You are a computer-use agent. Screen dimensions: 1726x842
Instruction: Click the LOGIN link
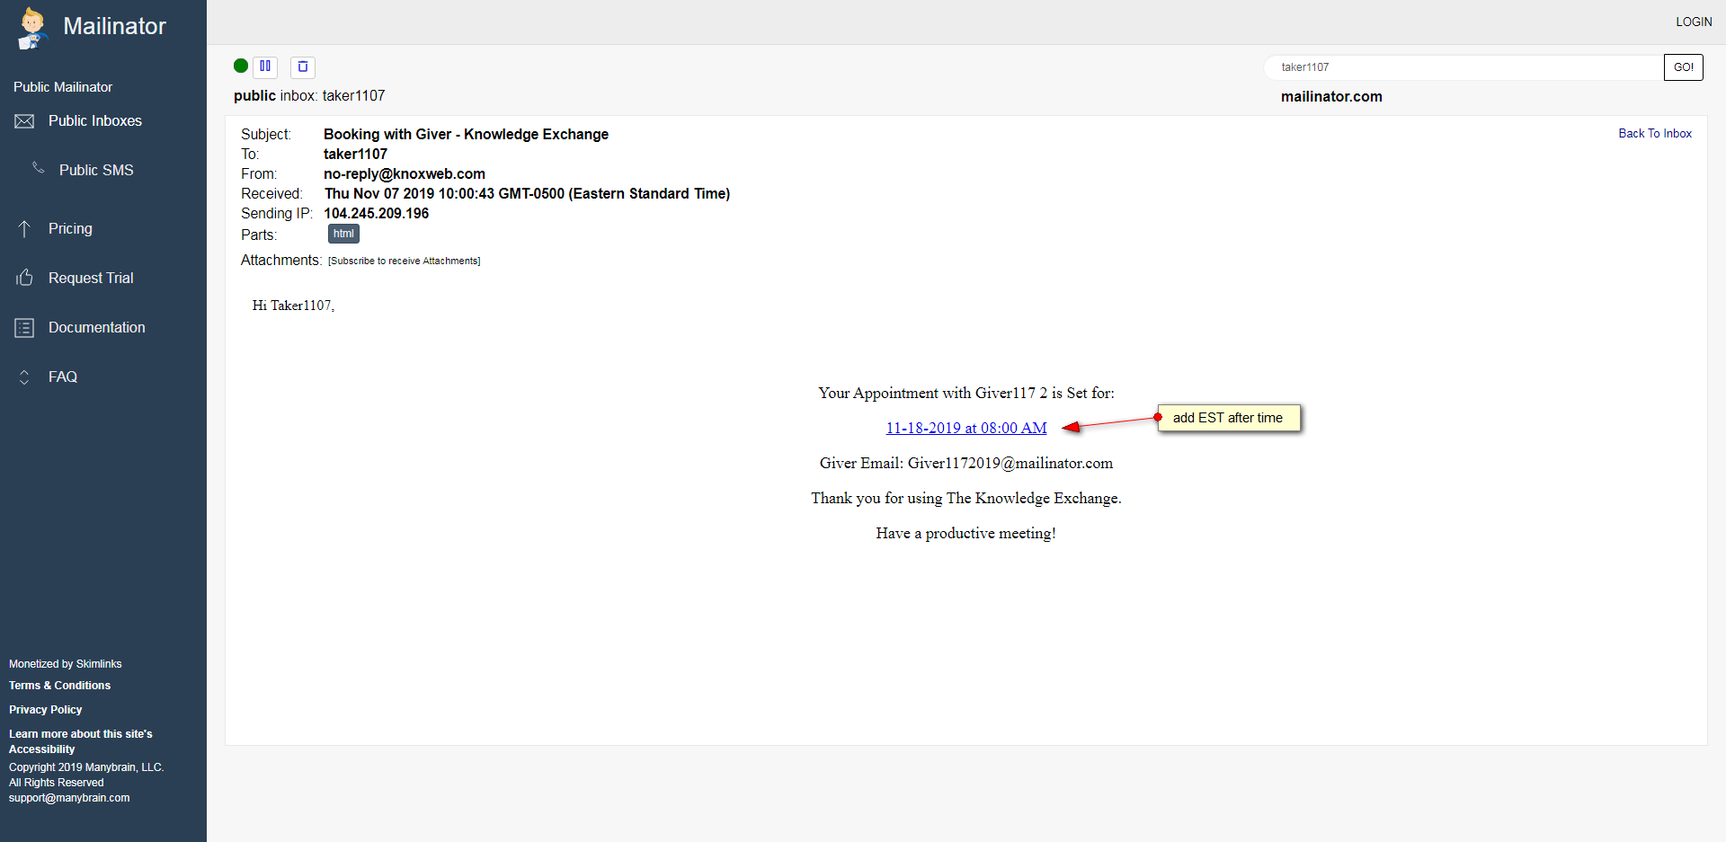coord(1694,22)
